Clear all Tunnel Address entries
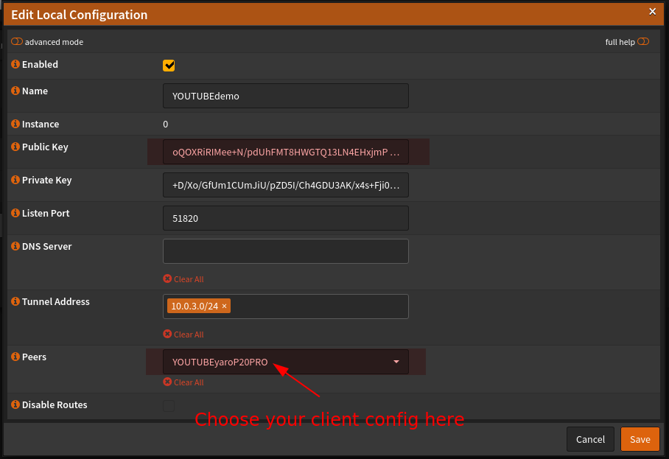The height and width of the screenshot is (459, 669). [x=183, y=334]
